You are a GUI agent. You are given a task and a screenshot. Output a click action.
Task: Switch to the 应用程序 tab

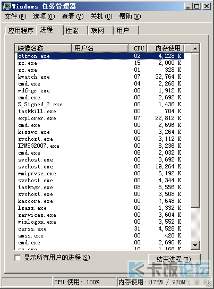click(x=21, y=30)
